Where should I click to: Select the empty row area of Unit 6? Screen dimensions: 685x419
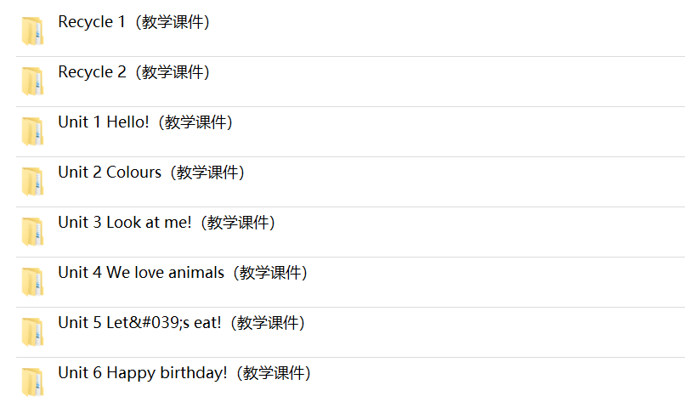(498, 382)
